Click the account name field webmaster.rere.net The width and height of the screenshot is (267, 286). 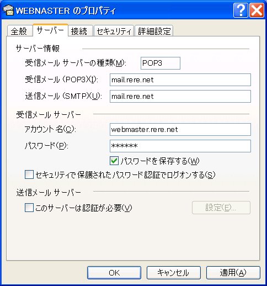coord(180,130)
